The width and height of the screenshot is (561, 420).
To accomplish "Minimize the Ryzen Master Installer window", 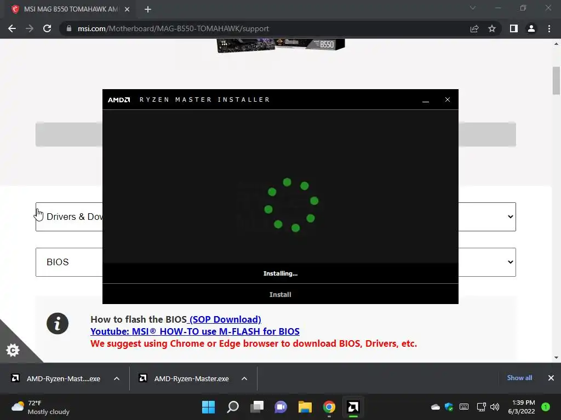I will pyautogui.click(x=426, y=100).
